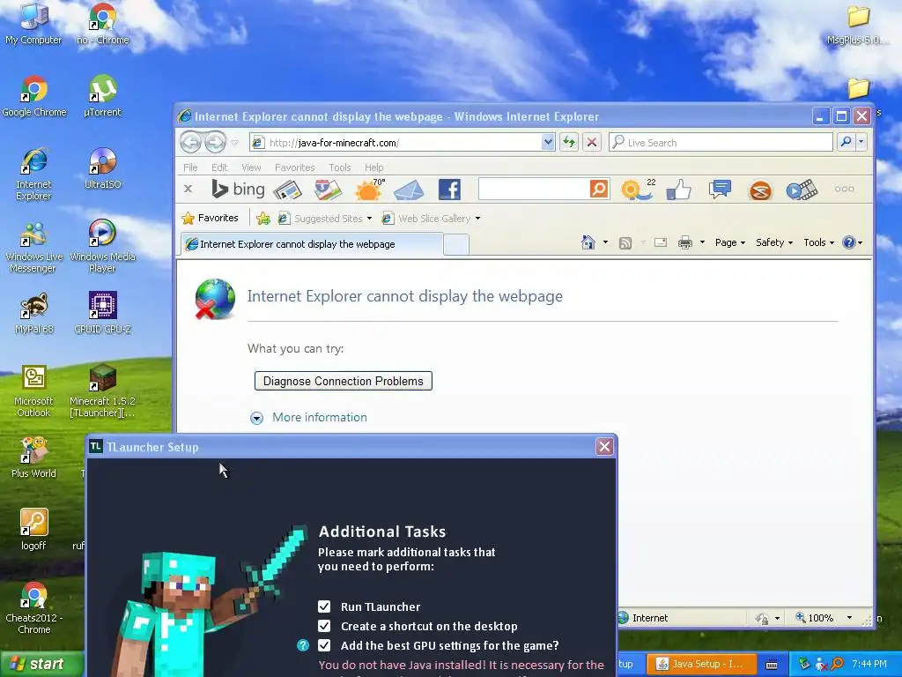
Task: Launch the Windows Media Player shortcut
Action: 102,247
